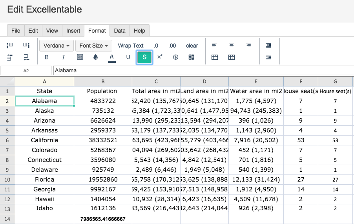Click the superscript x² icon

[x=160, y=57]
